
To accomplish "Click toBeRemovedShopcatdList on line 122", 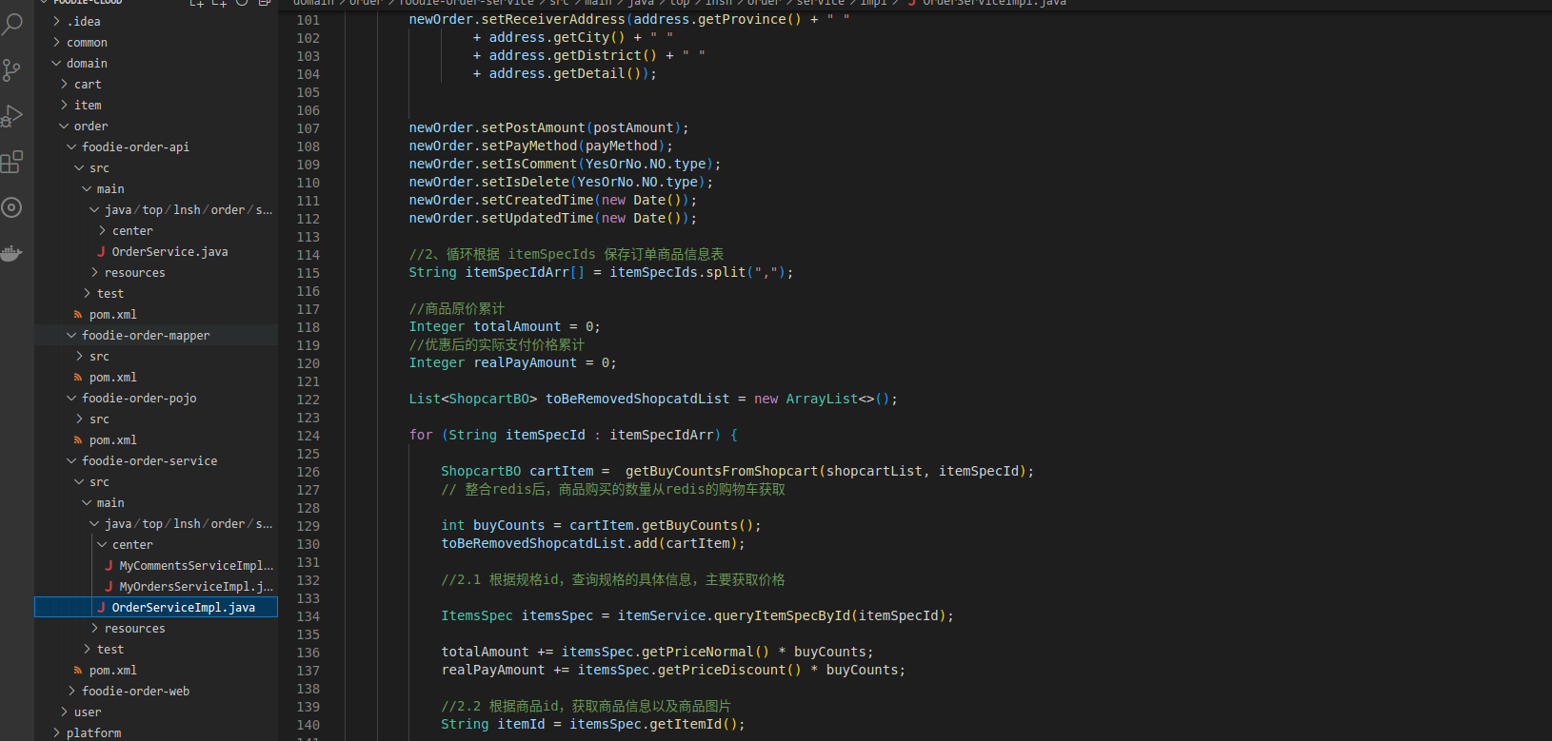I will (x=637, y=399).
